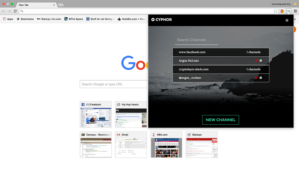Bookmark this page with the star icon
The image size is (299, 186).
pos(275,11)
